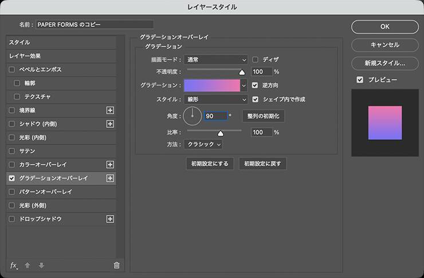Open スタイル dropdown showing 線形

216,99
